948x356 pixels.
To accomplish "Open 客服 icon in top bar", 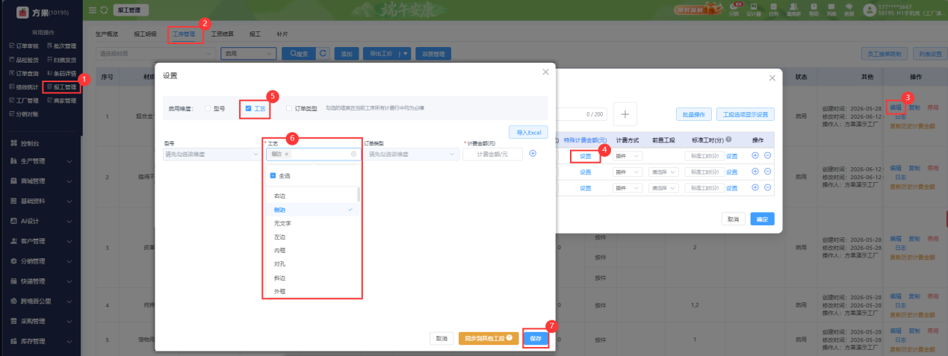I will tap(849, 10).
